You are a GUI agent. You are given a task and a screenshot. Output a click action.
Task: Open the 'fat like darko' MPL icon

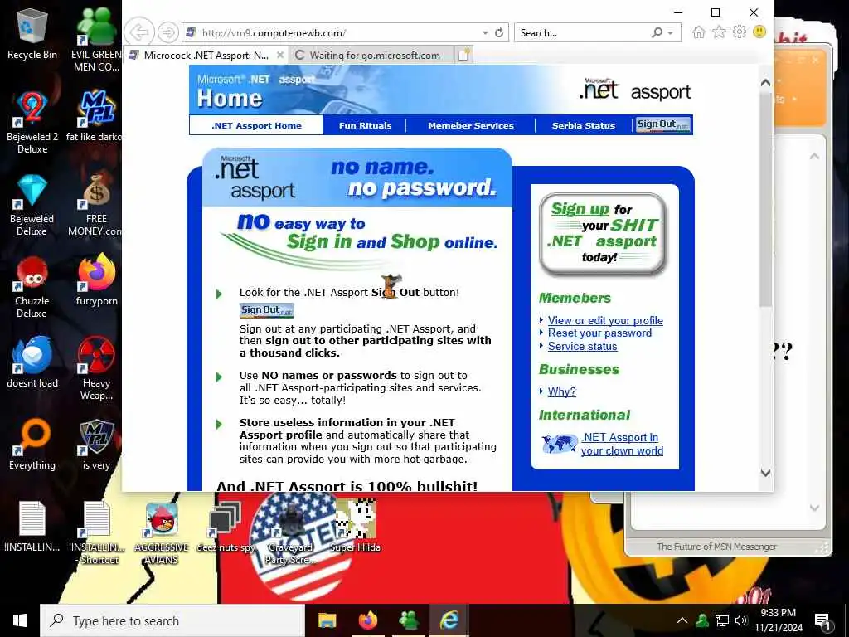pyautogui.click(x=96, y=116)
